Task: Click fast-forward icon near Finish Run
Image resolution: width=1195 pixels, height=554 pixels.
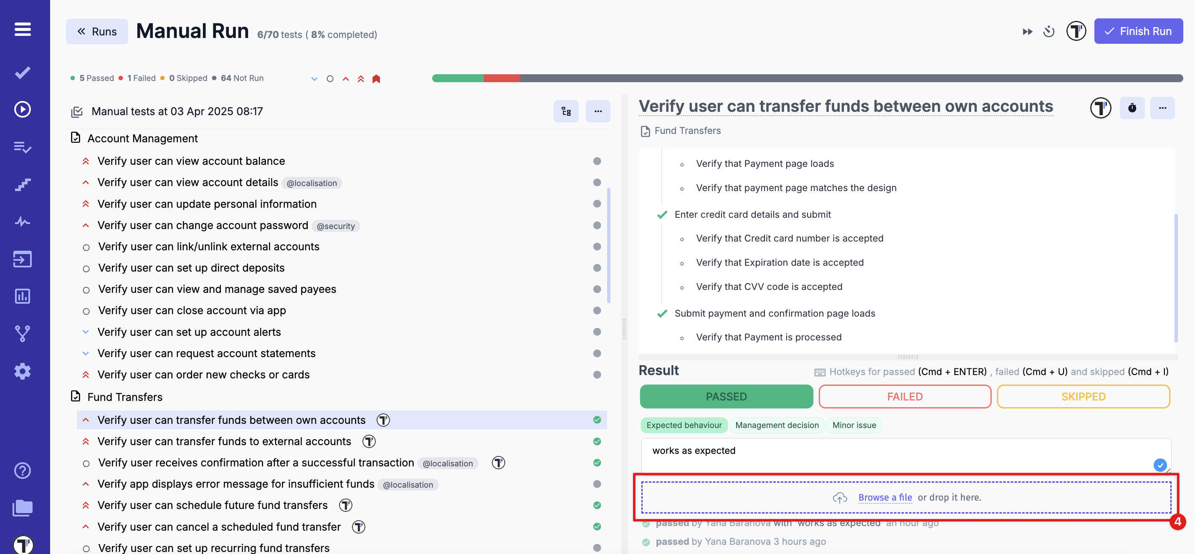Action: [x=1027, y=32]
